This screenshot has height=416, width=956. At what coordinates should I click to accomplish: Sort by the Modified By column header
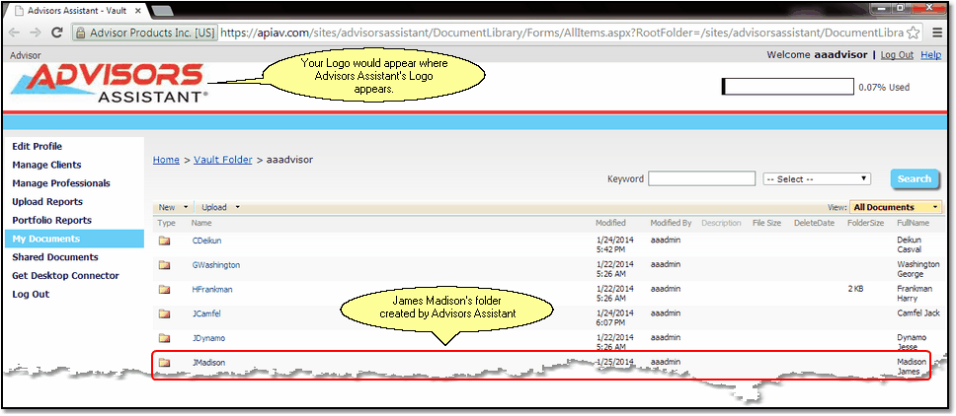point(671,223)
